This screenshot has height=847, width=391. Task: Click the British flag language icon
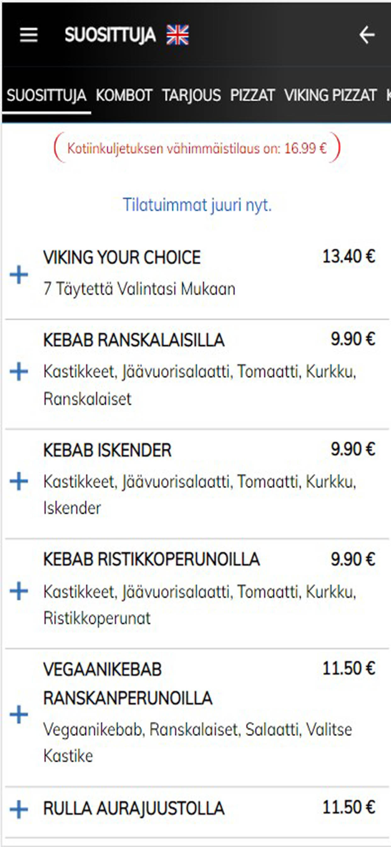pyautogui.click(x=178, y=35)
